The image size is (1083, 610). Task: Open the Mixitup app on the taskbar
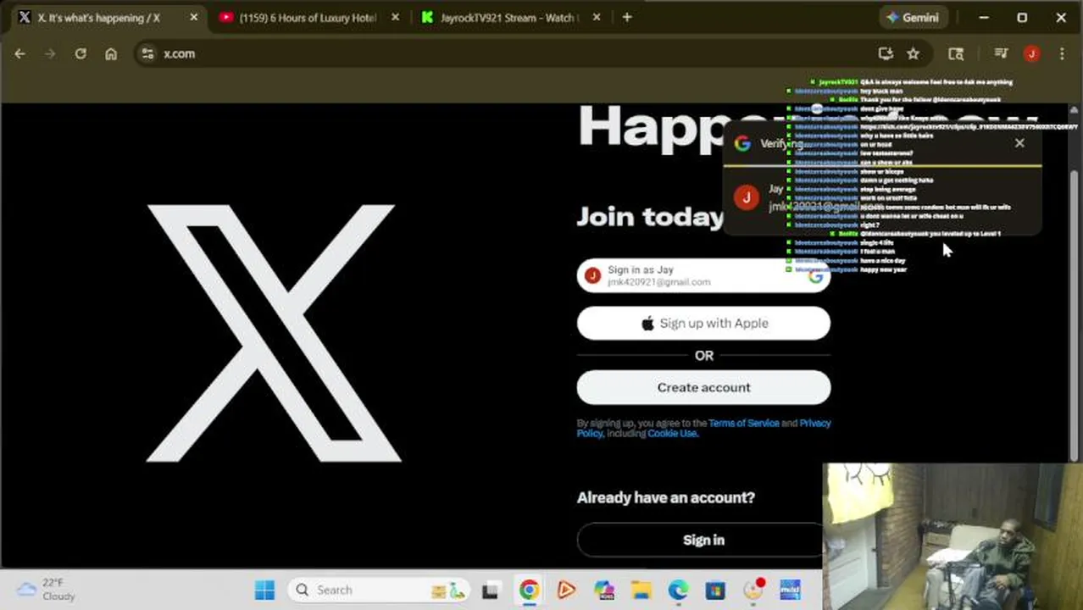click(790, 590)
